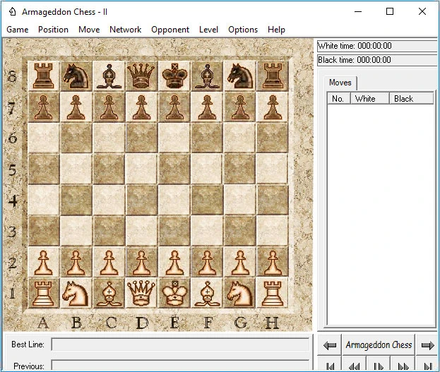Select the white pawn on A2
Screen dimensions: 440x372
click(x=44, y=263)
